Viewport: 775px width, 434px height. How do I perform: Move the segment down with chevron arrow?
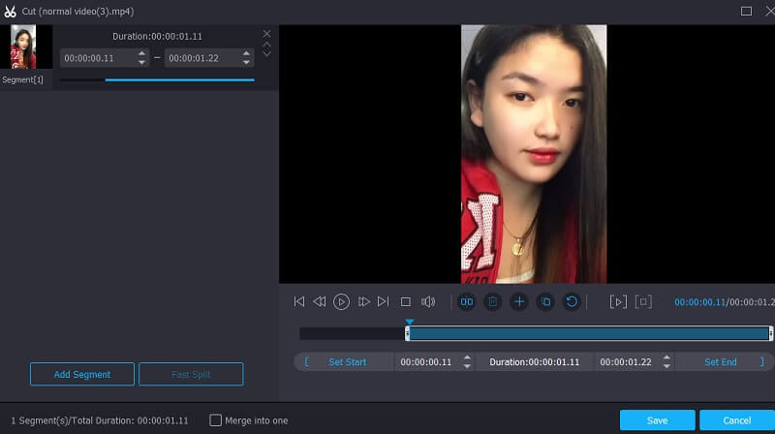(267, 53)
